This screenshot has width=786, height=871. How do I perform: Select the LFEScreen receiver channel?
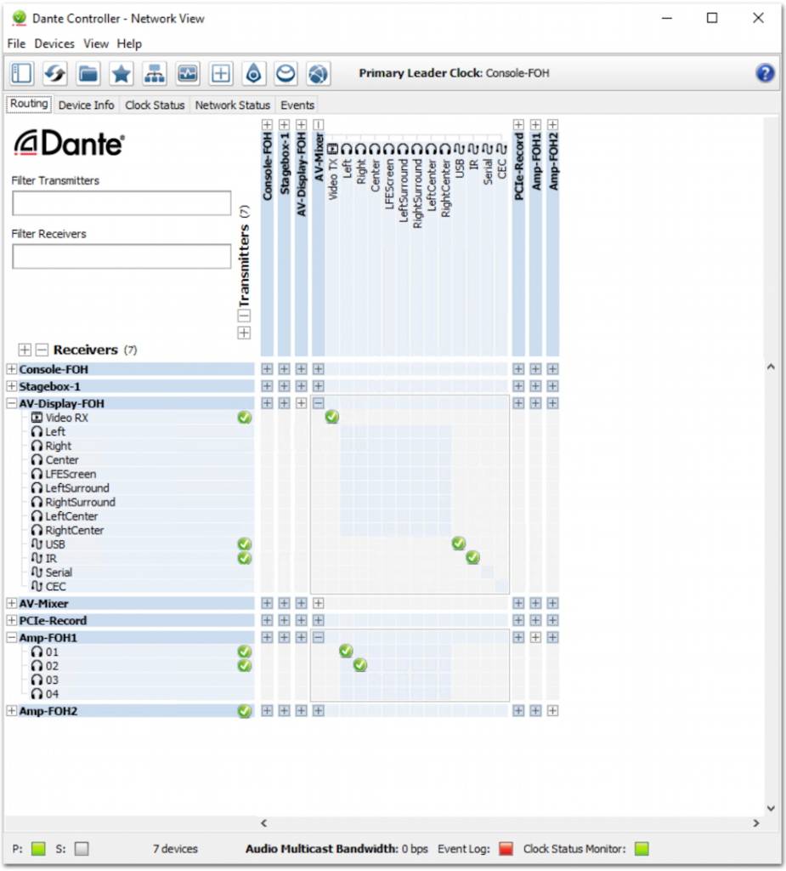point(71,474)
